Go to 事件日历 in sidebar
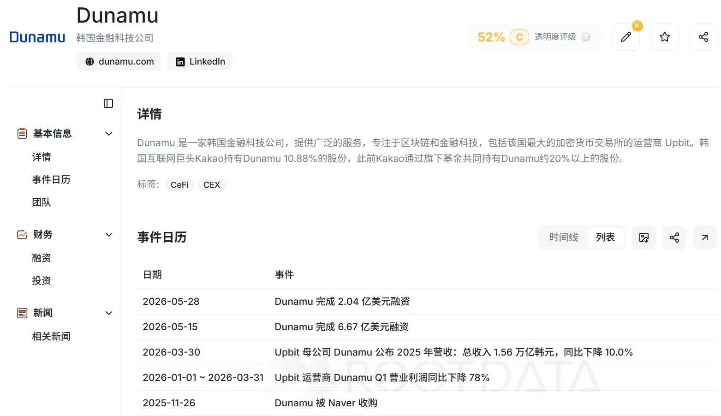Image resolution: width=721 pixels, height=416 pixels. tap(51, 180)
